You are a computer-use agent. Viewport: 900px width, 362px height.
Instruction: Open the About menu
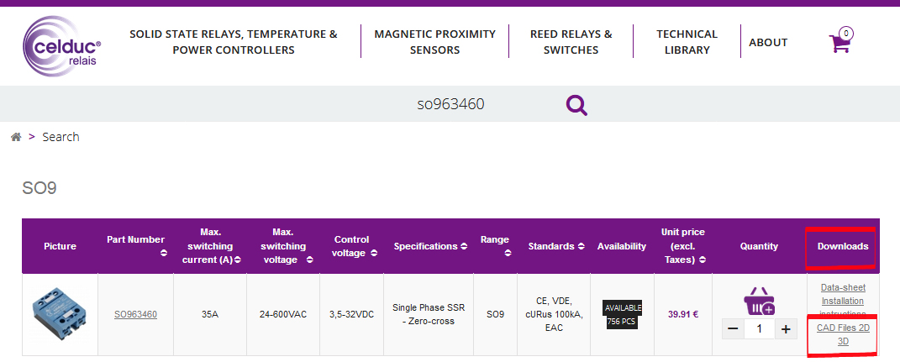[768, 42]
